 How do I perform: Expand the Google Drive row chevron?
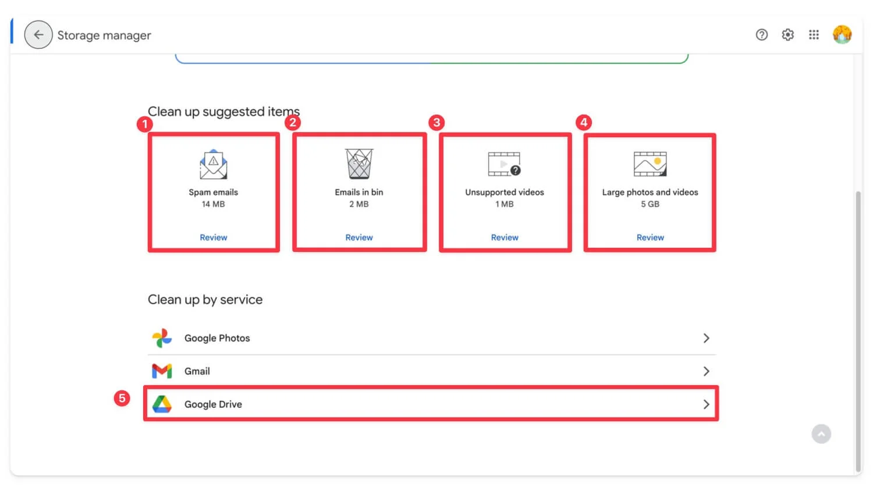coord(706,404)
